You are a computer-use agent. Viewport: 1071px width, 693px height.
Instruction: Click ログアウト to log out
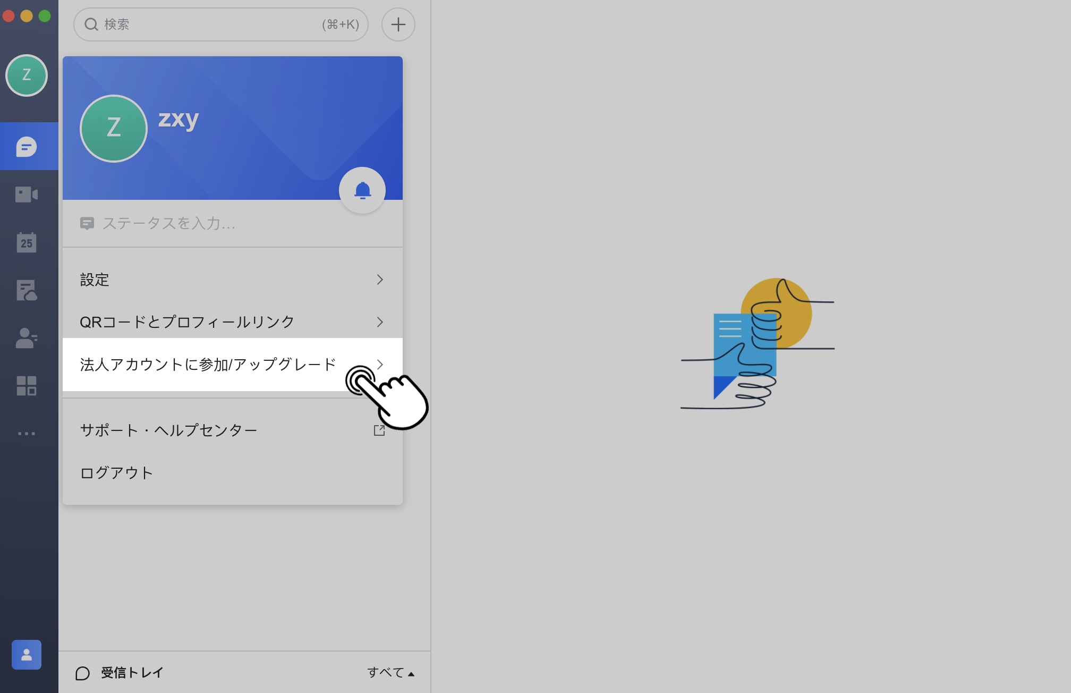coord(233,473)
